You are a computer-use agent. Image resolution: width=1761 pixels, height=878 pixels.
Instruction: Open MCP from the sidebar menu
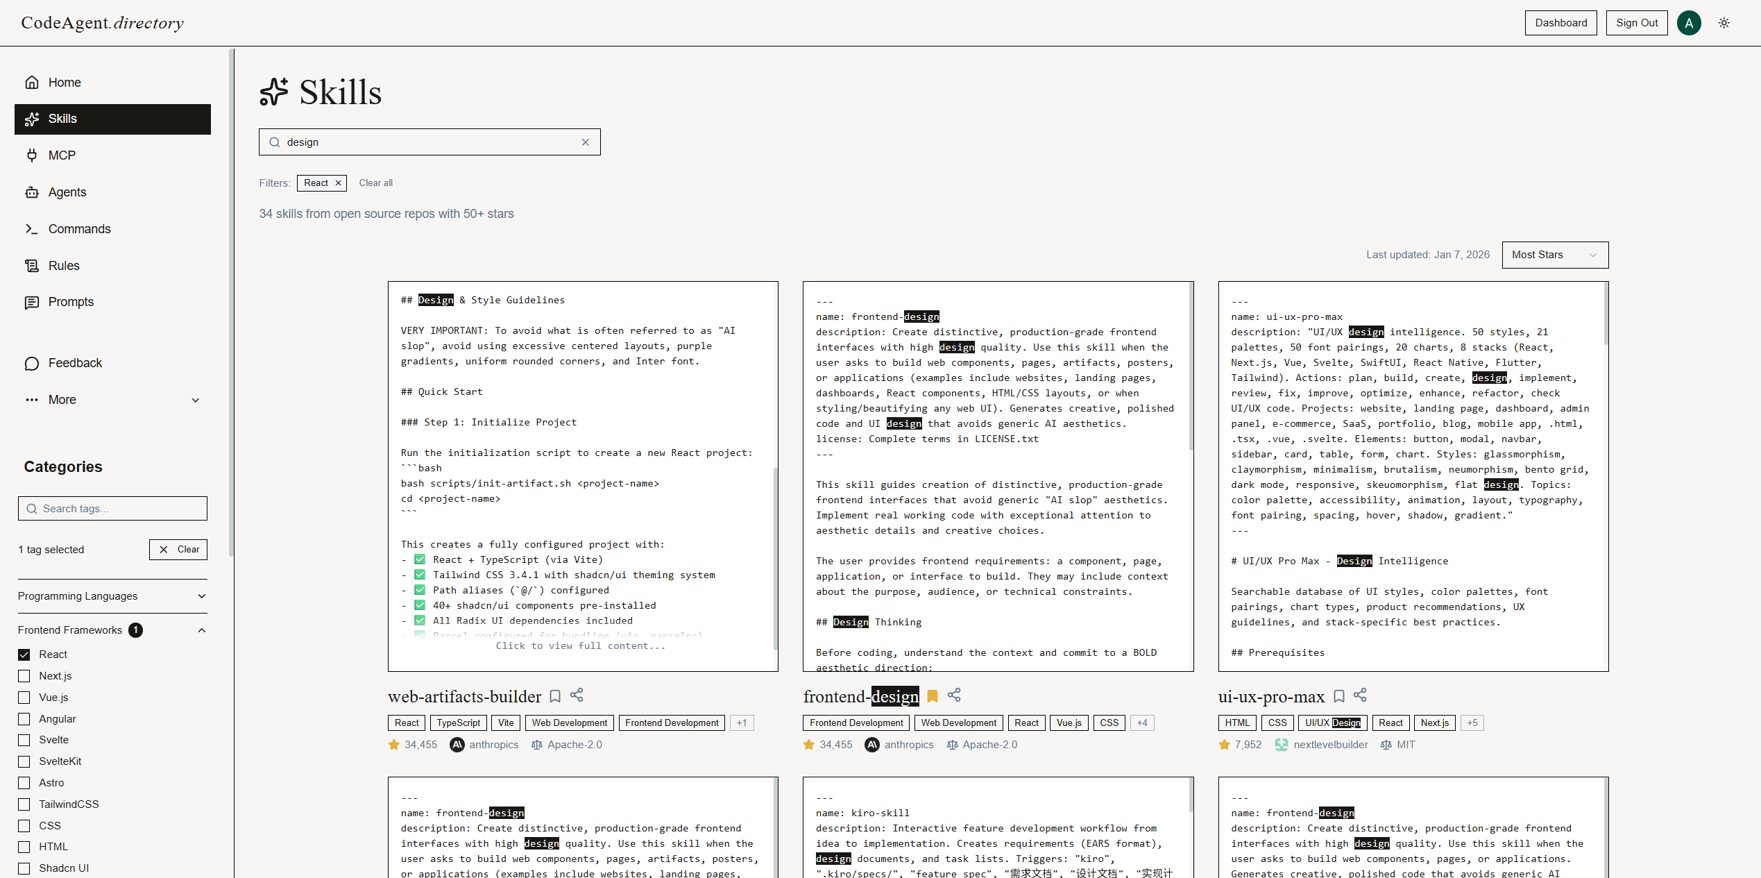pos(61,155)
